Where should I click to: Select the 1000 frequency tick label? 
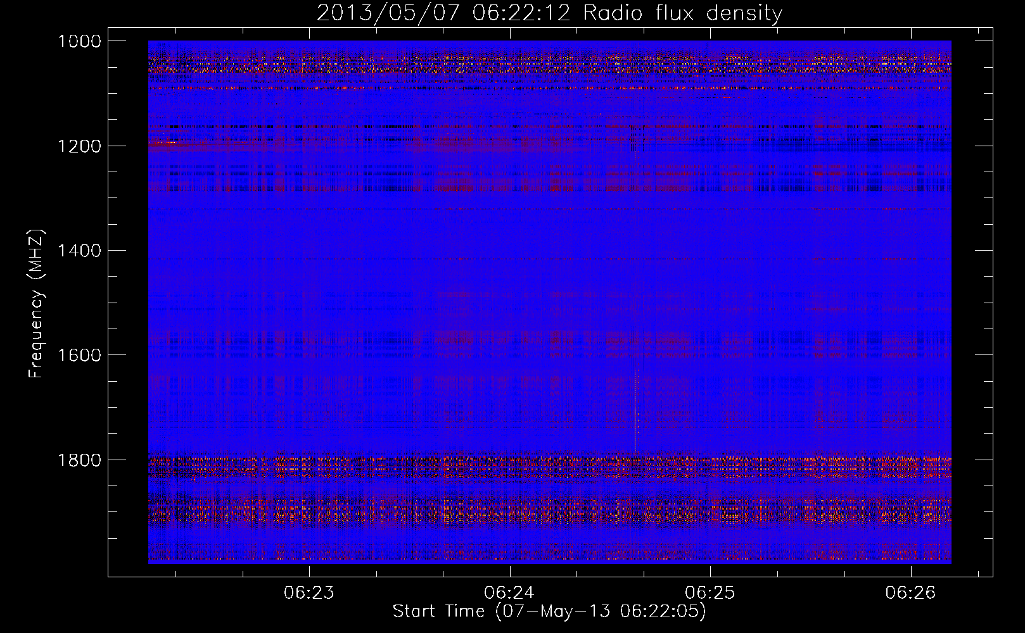pyautogui.click(x=79, y=41)
